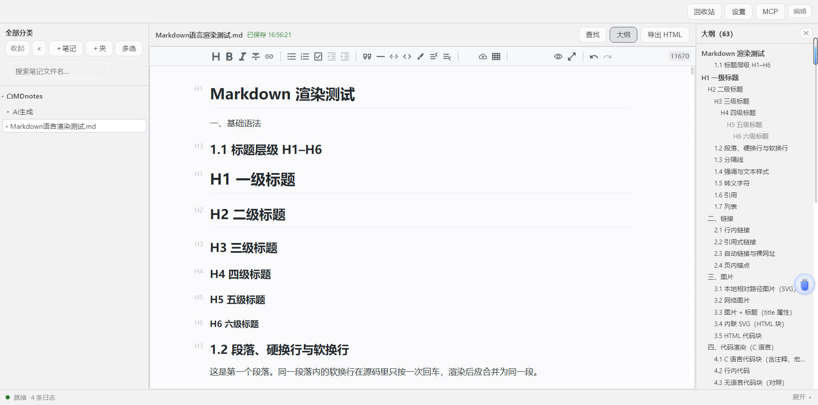The height and width of the screenshot is (405, 818).
Task: Insert a task list checkbox item
Action: pyautogui.click(x=318, y=56)
